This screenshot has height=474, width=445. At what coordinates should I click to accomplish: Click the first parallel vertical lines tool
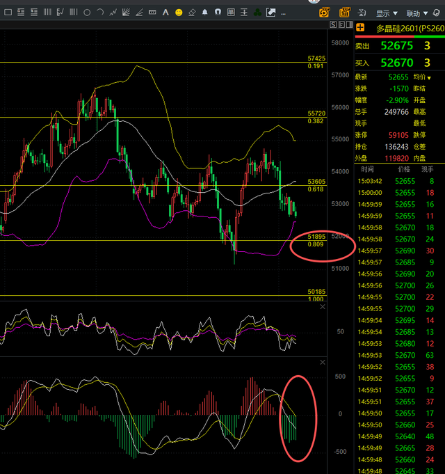47,13
